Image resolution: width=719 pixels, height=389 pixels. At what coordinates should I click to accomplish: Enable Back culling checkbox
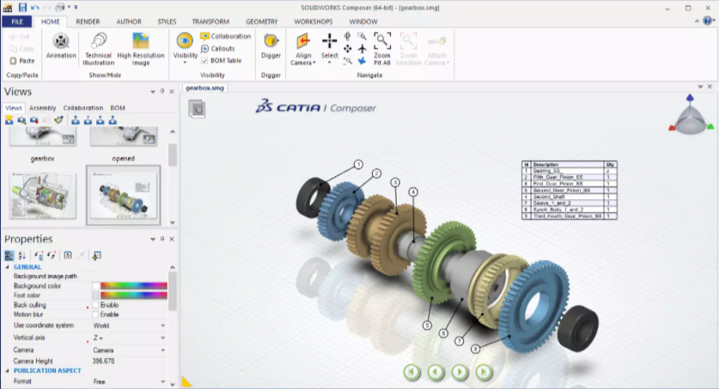[95, 305]
